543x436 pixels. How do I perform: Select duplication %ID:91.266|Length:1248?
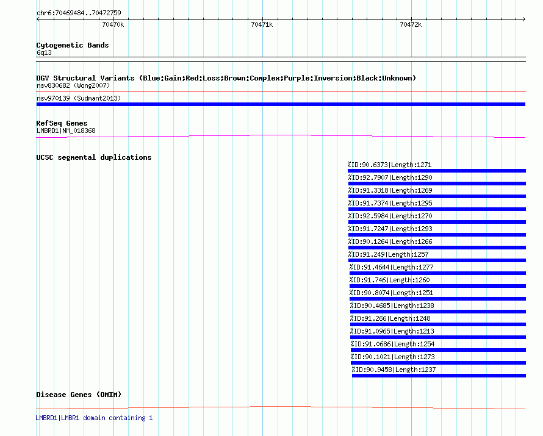point(390,318)
